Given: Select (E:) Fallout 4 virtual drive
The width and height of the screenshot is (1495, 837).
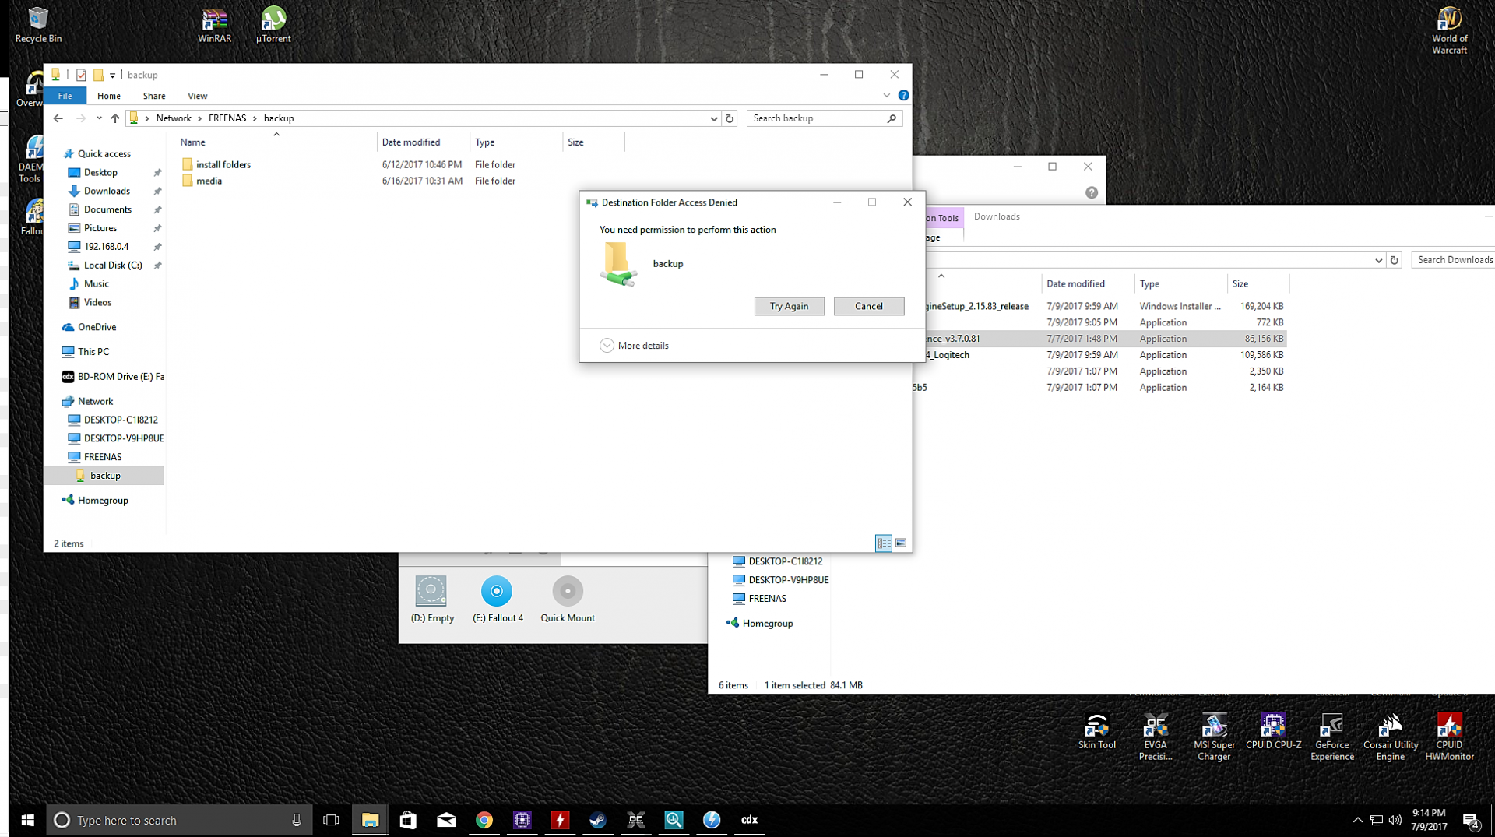Looking at the screenshot, I should [x=498, y=600].
